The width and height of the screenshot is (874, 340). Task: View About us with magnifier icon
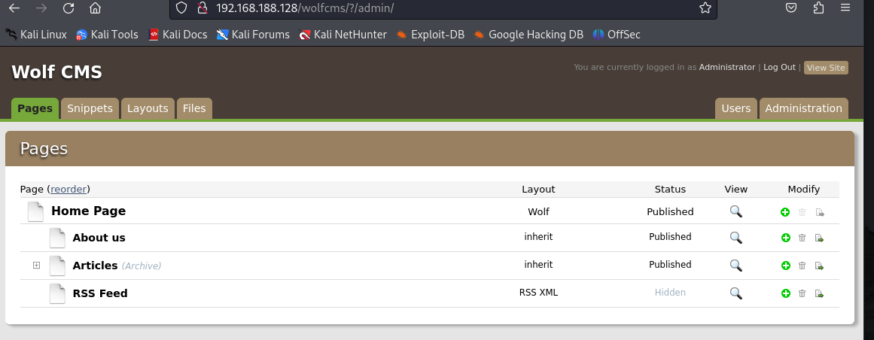click(x=735, y=238)
